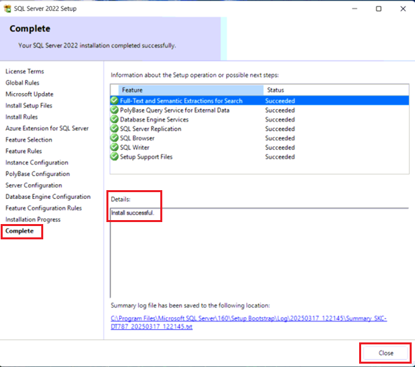This screenshot has width=415, height=367.
Task: Click green checkmark beside Database Engine Services
Action: (114, 119)
